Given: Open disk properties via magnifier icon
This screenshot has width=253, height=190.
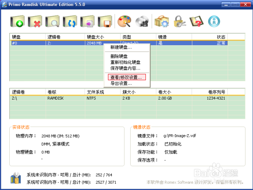Looking at the screenshot, I should tap(52, 22).
